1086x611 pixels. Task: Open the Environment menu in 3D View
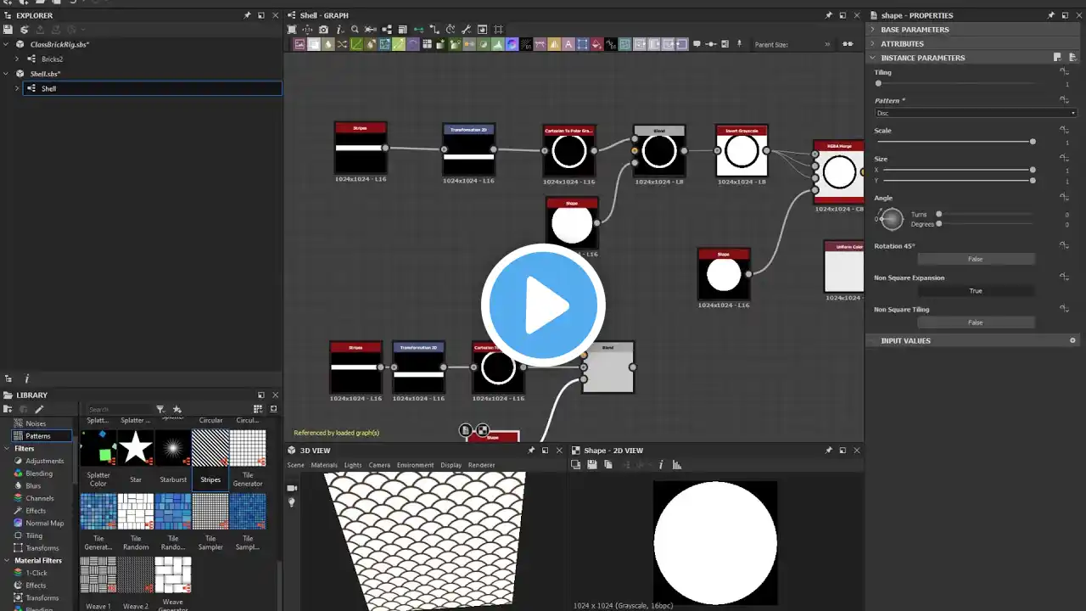pos(415,465)
